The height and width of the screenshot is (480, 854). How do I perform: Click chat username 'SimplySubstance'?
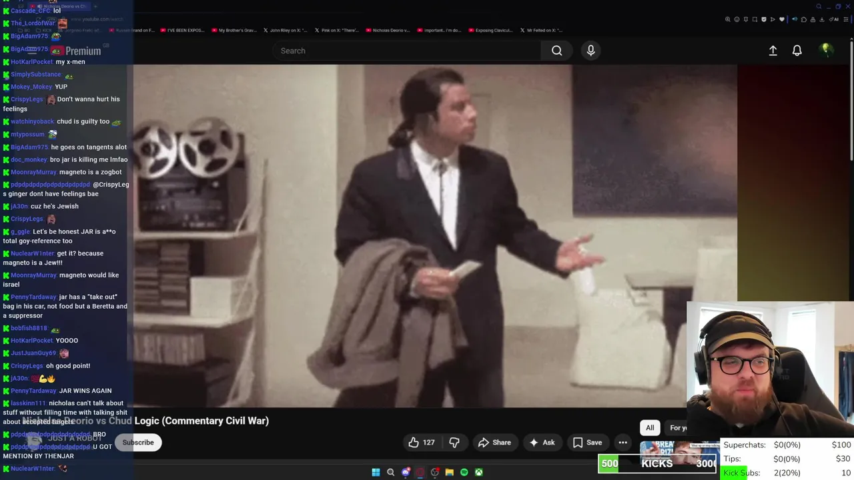pyautogui.click(x=35, y=74)
